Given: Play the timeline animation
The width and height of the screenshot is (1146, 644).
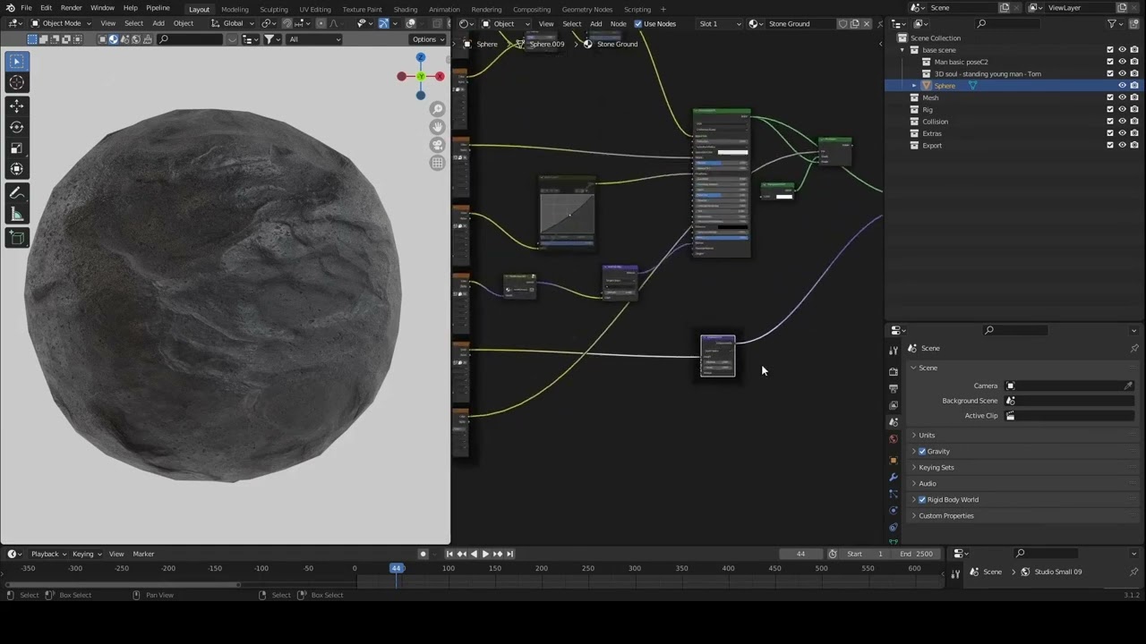Looking at the screenshot, I should (485, 554).
